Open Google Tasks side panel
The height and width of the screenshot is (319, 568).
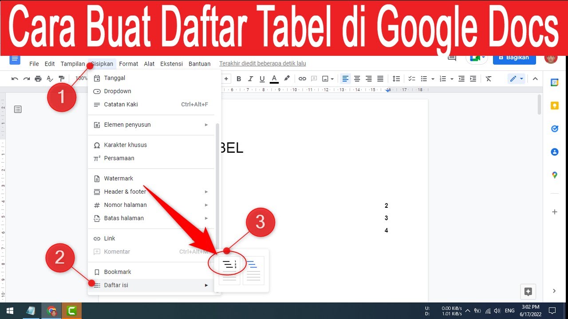coord(555,128)
